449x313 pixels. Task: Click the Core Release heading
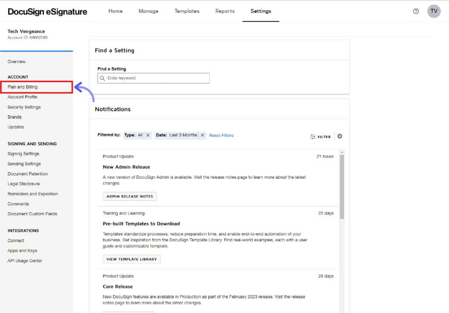pos(118,287)
